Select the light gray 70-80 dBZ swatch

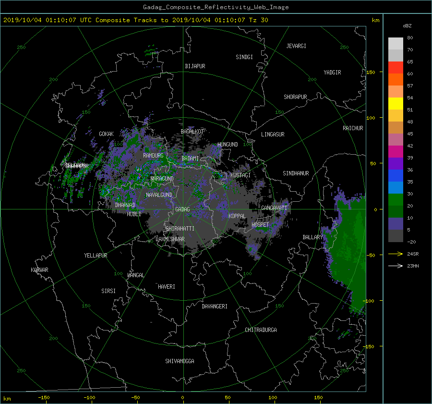(396, 44)
